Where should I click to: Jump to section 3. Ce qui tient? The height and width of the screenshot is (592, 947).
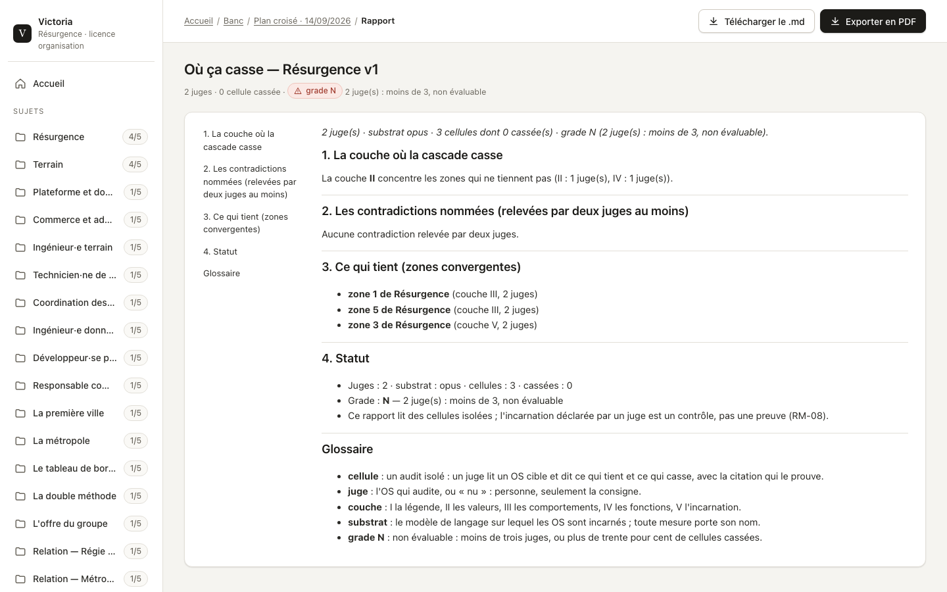[x=250, y=223]
